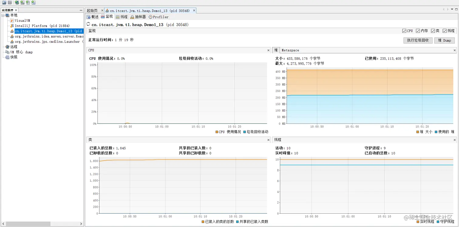Click the left panel scrollbar right arrow

click(81, 224)
